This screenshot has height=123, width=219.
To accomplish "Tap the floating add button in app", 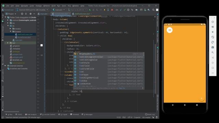I will coord(202,99).
